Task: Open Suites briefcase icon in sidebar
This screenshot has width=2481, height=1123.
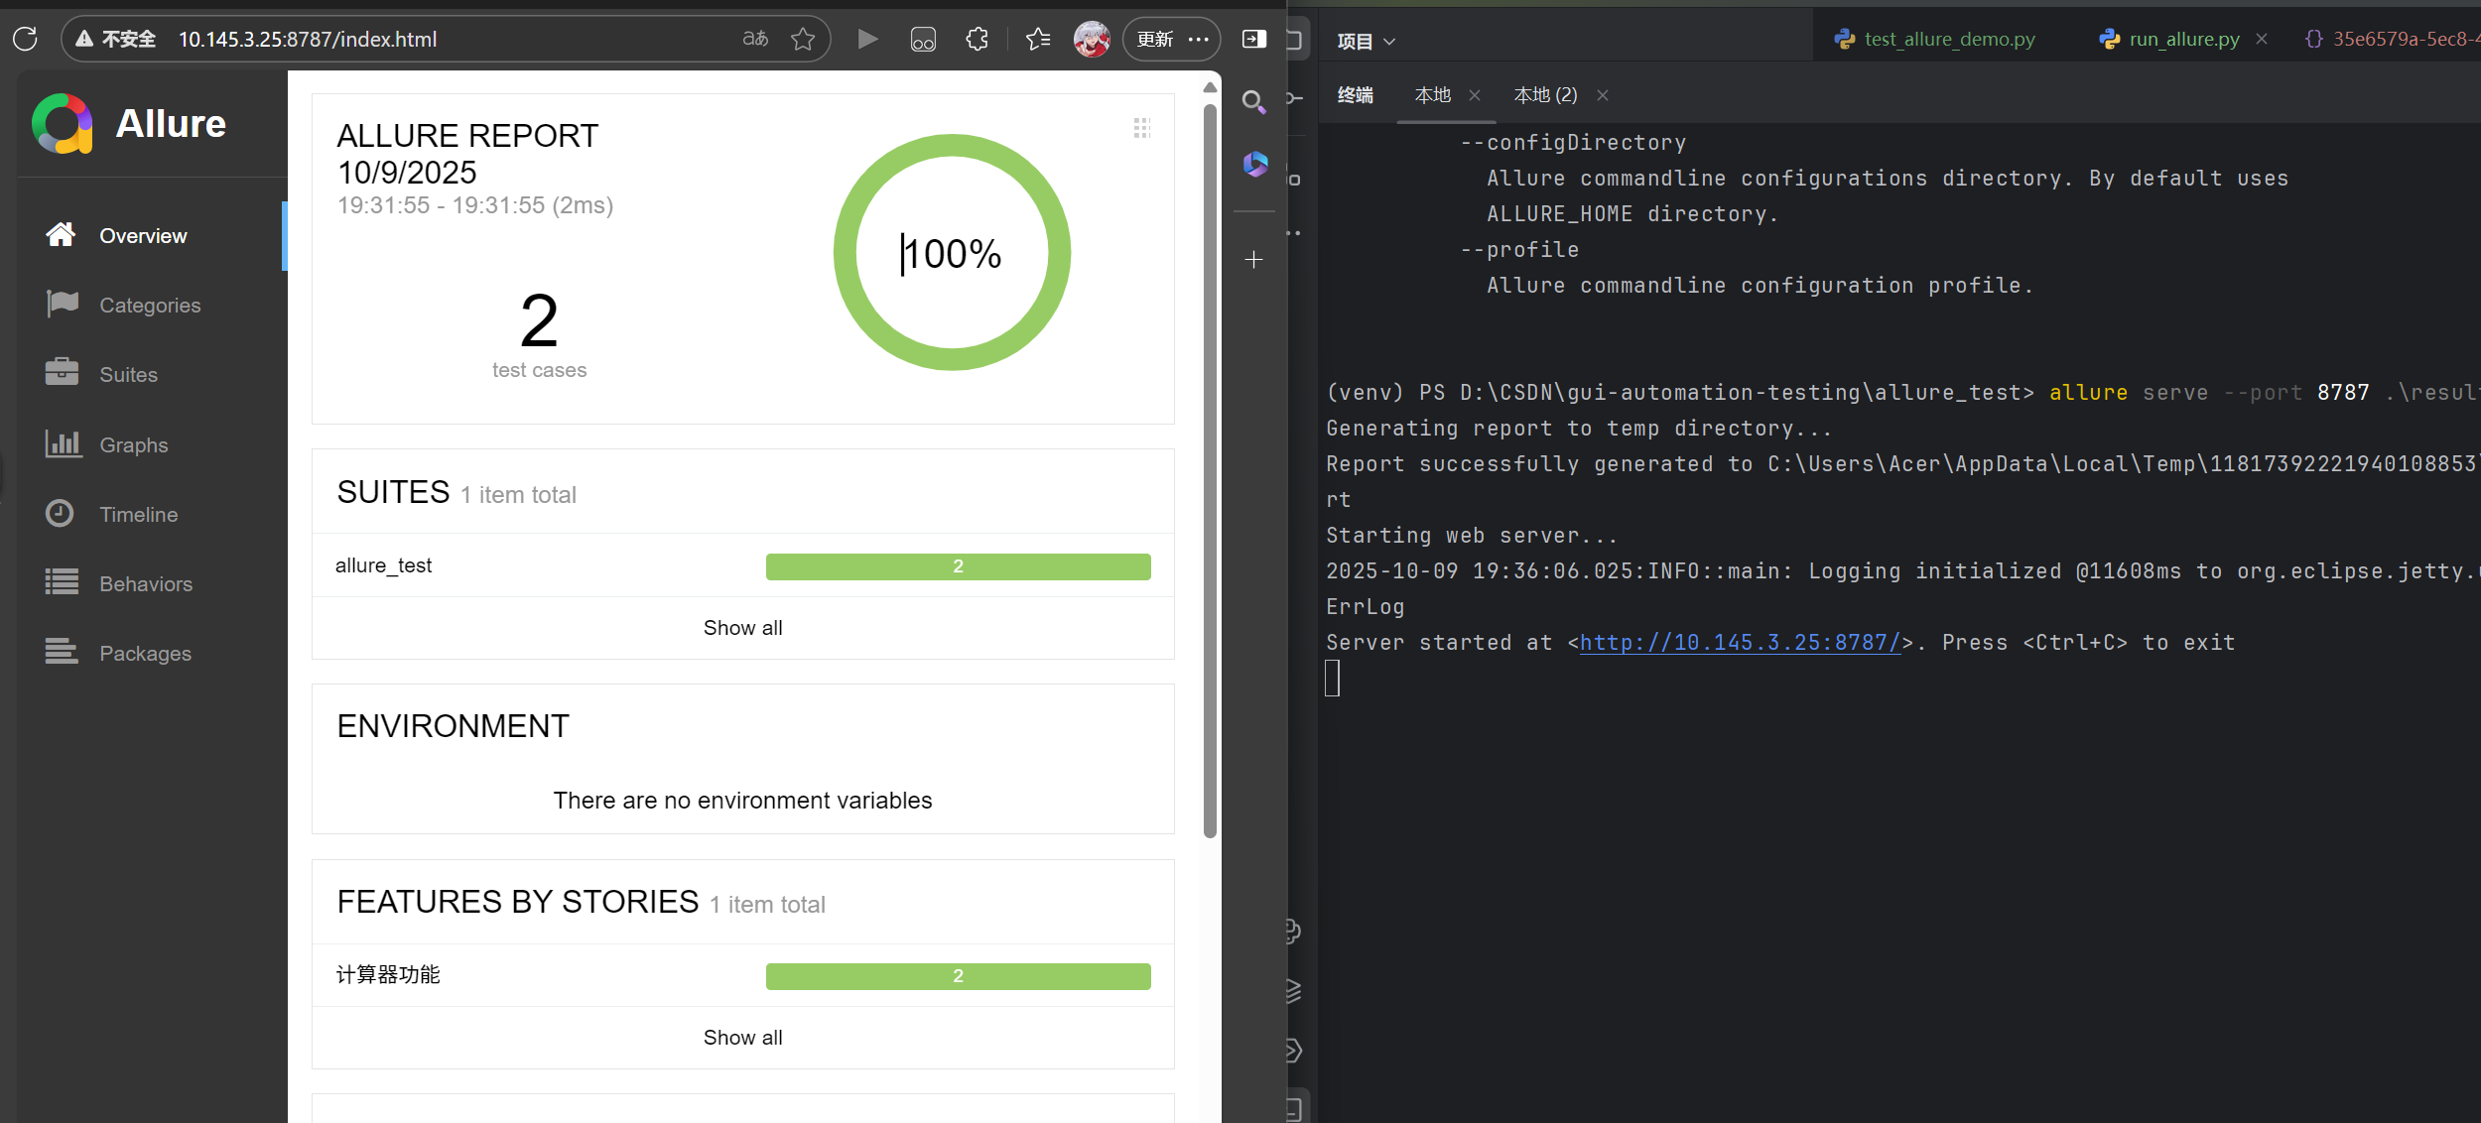Action: pos(62,373)
